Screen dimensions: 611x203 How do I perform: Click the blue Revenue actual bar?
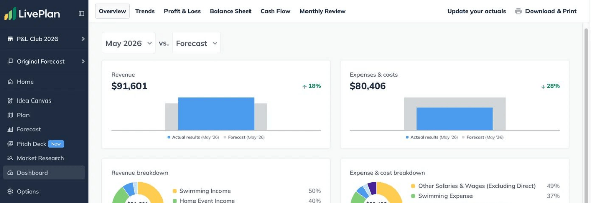pos(216,114)
